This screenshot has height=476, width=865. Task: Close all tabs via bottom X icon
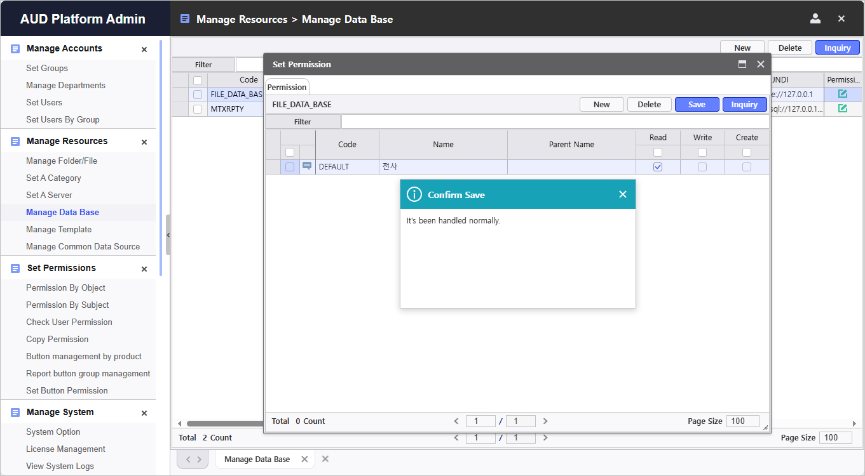pyautogui.click(x=325, y=459)
